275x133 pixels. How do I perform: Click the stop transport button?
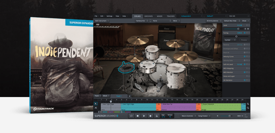138,116
